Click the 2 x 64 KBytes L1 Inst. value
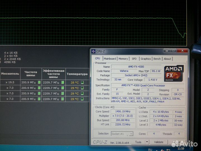Viewport: 201px width, 151px height. pos(161,116)
